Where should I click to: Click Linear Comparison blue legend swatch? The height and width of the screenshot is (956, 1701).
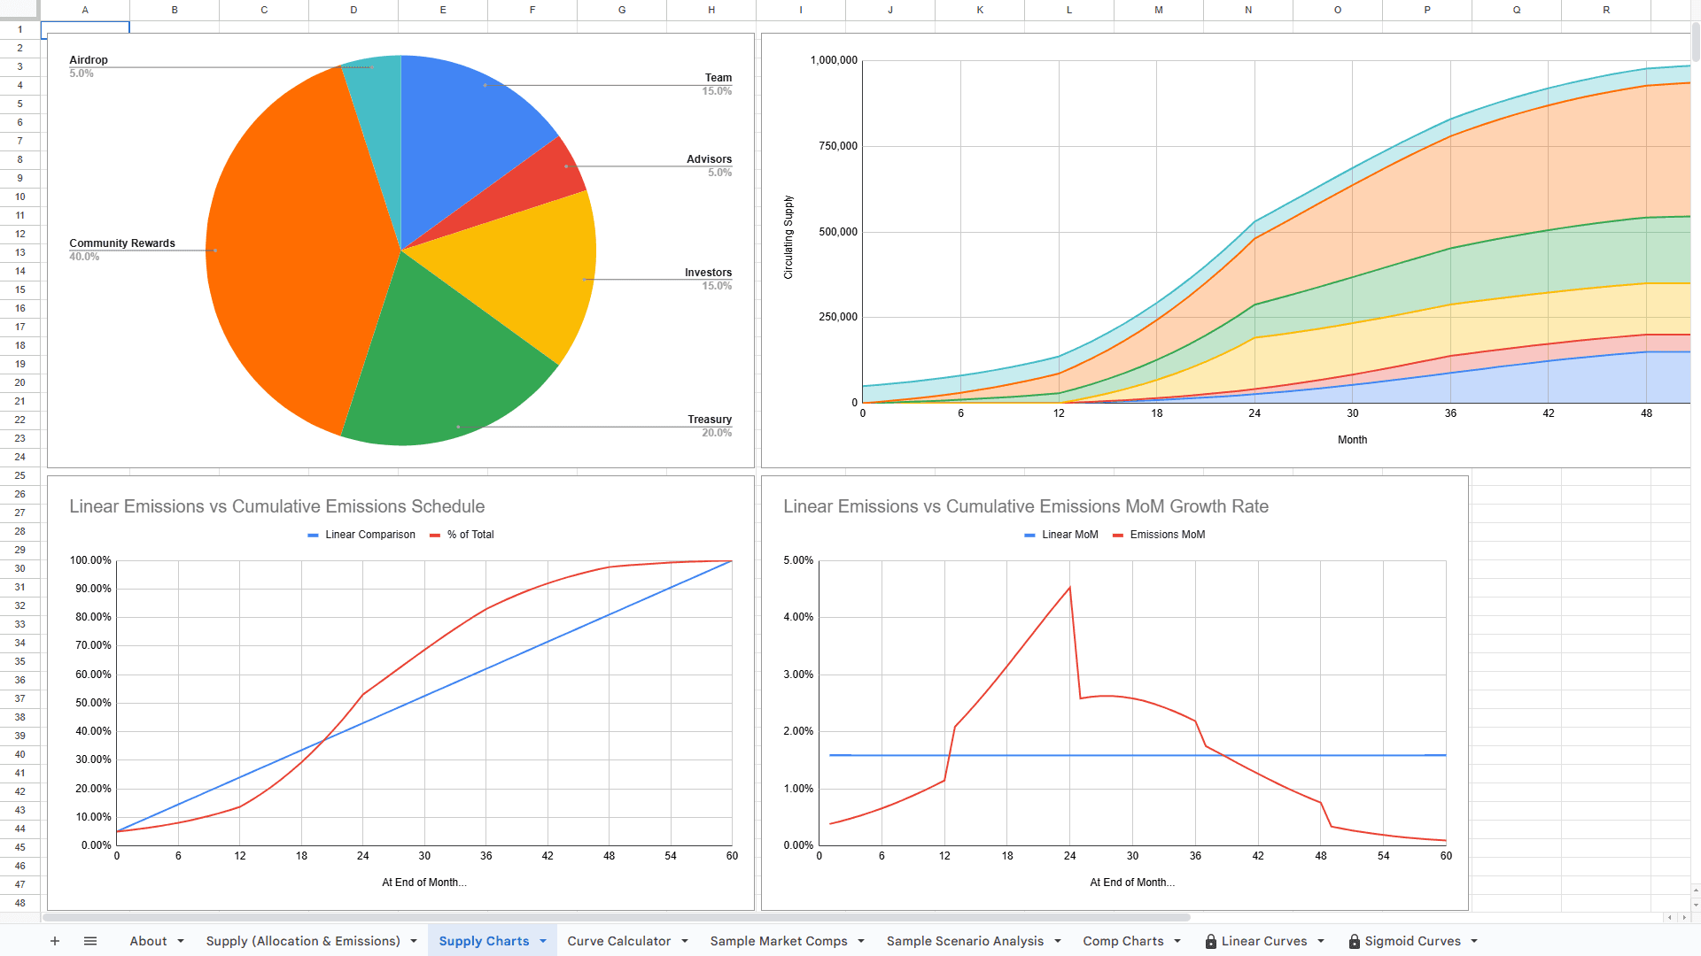pyautogui.click(x=313, y=536)
